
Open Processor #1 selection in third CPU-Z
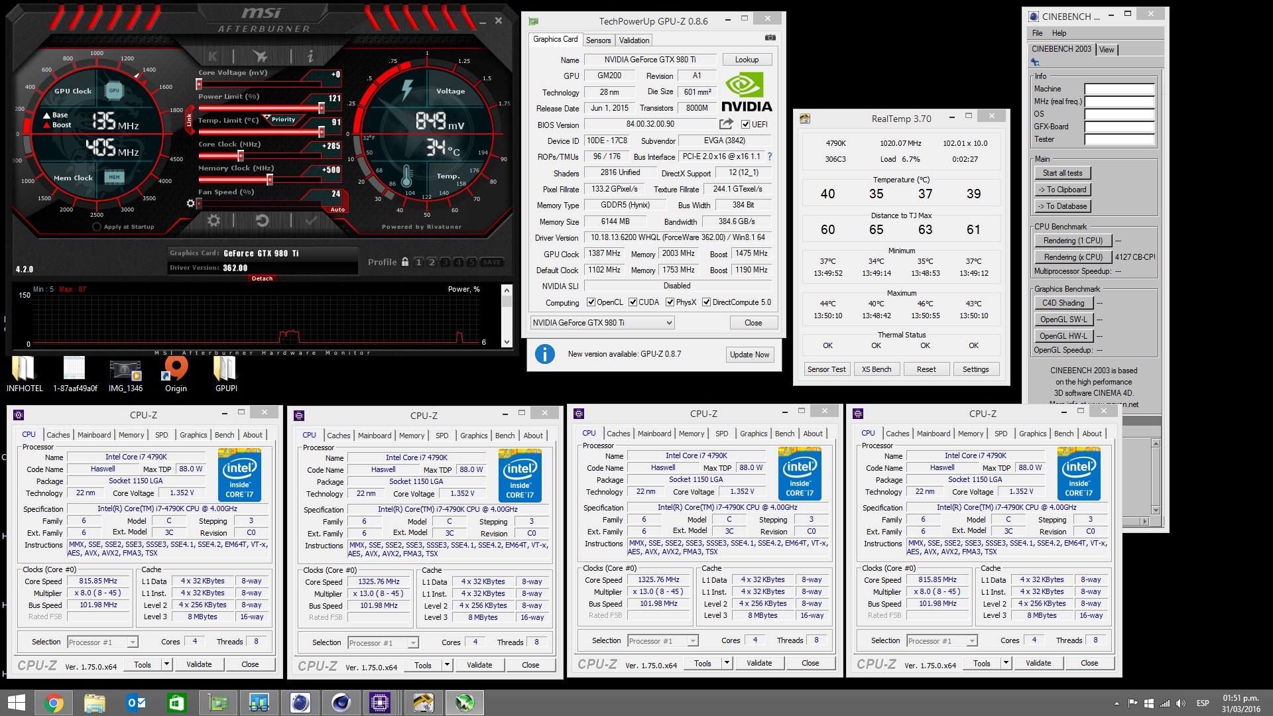662,640
